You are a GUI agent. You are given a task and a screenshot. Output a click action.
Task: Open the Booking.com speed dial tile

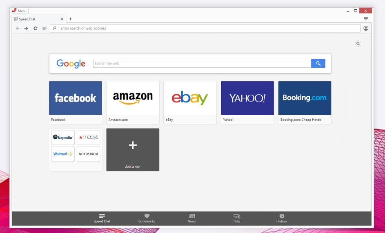pos(305,98)
